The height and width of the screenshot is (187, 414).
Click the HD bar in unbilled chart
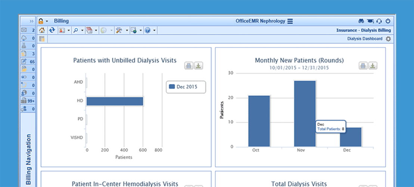point(115,102)
